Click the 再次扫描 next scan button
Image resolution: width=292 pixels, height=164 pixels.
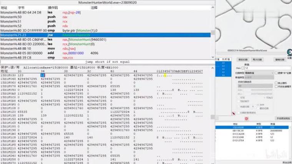coord(257,60)
